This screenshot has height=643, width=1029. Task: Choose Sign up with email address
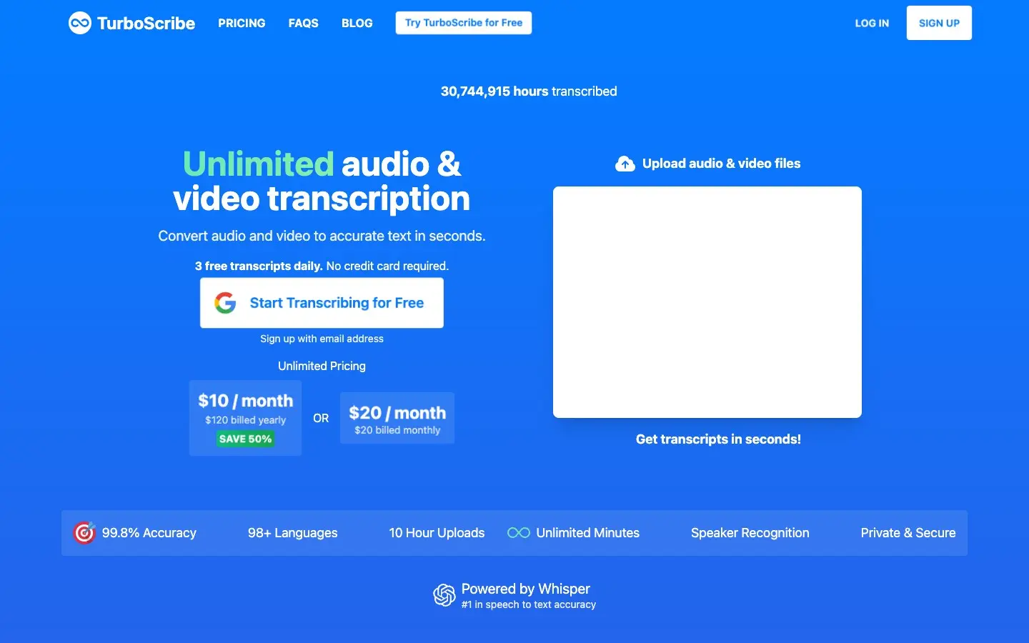322,339
